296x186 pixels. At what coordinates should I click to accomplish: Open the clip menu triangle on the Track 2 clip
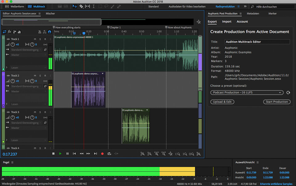[x=103, y=74]
